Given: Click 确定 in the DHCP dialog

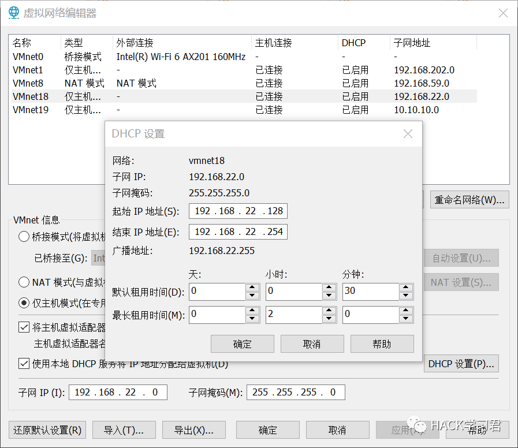Looking at the screenshot, I should [243, 344].
